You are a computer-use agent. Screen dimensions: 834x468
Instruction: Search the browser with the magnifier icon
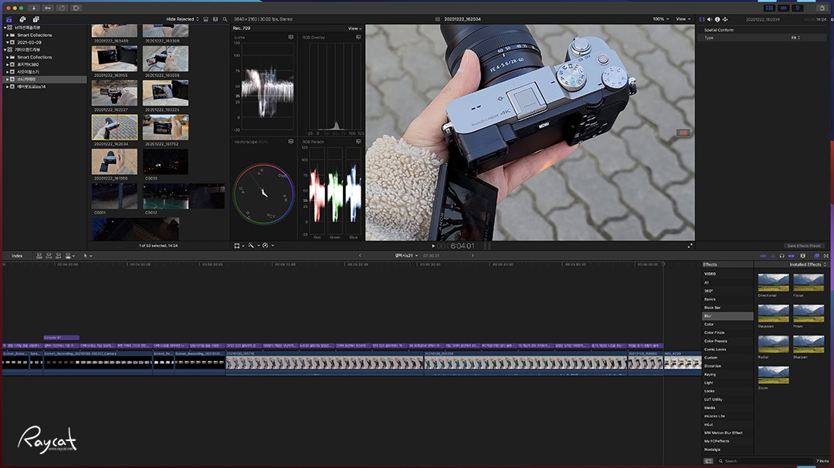pyautogui.click(x=225, y=19)
